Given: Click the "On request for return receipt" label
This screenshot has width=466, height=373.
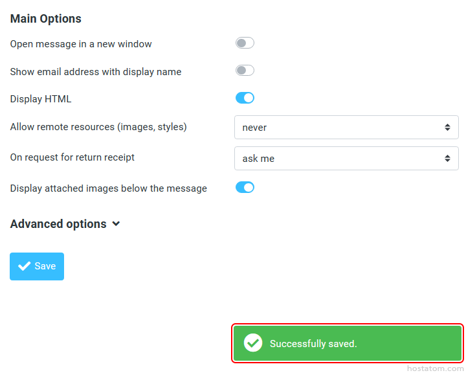Looking at the screenshot, I should [72, 157].
